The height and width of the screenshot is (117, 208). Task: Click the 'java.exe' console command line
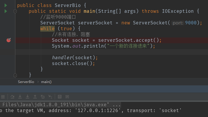pyautogui.click(x=61, y=105)
